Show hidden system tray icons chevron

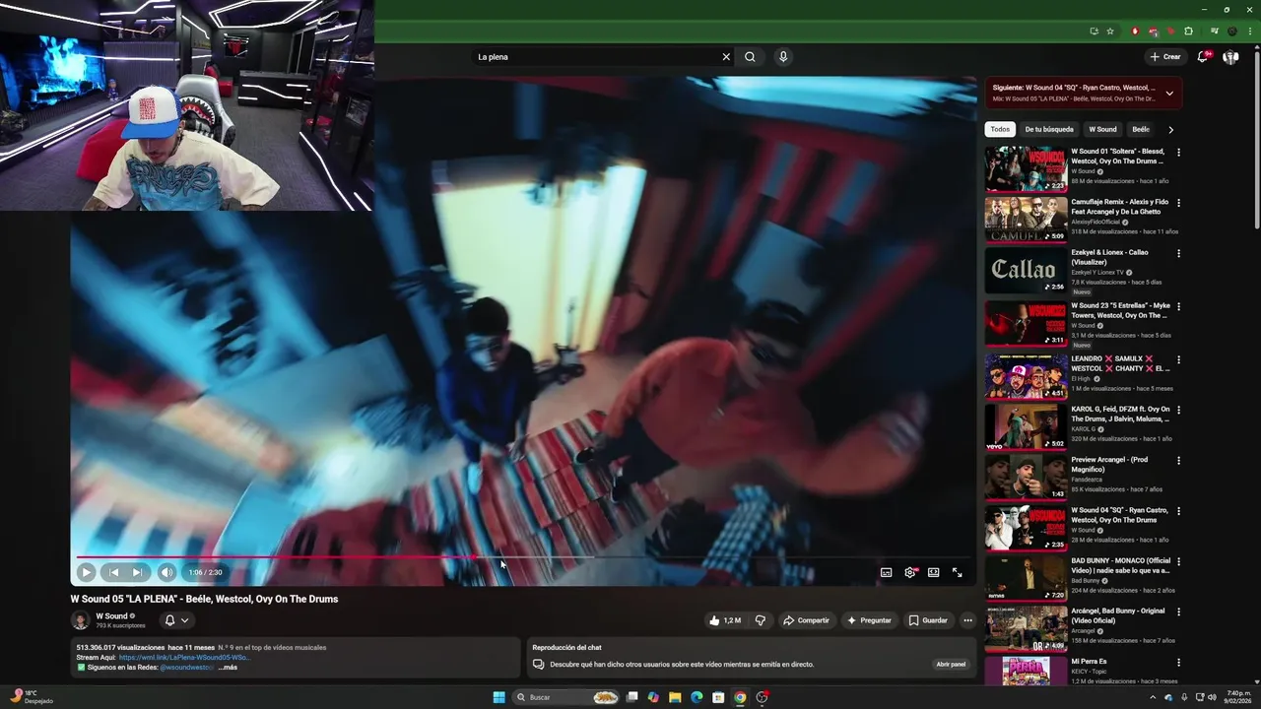coord(1153,697)
